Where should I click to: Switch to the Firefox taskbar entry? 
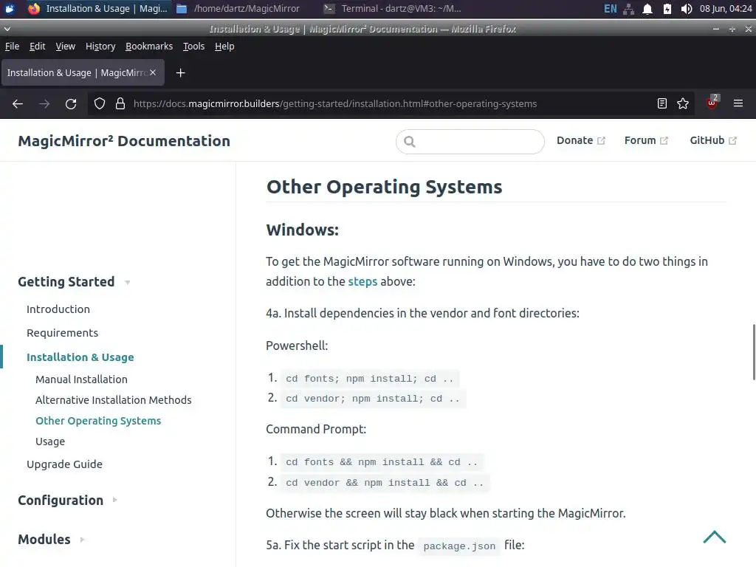tap(98, 9)
